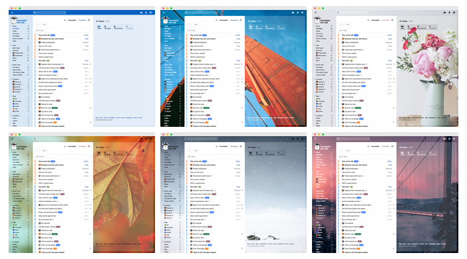Open hamburger menu in snowy-themed window
The height and width of the screenshot is (259, 467).
(164, 139)
